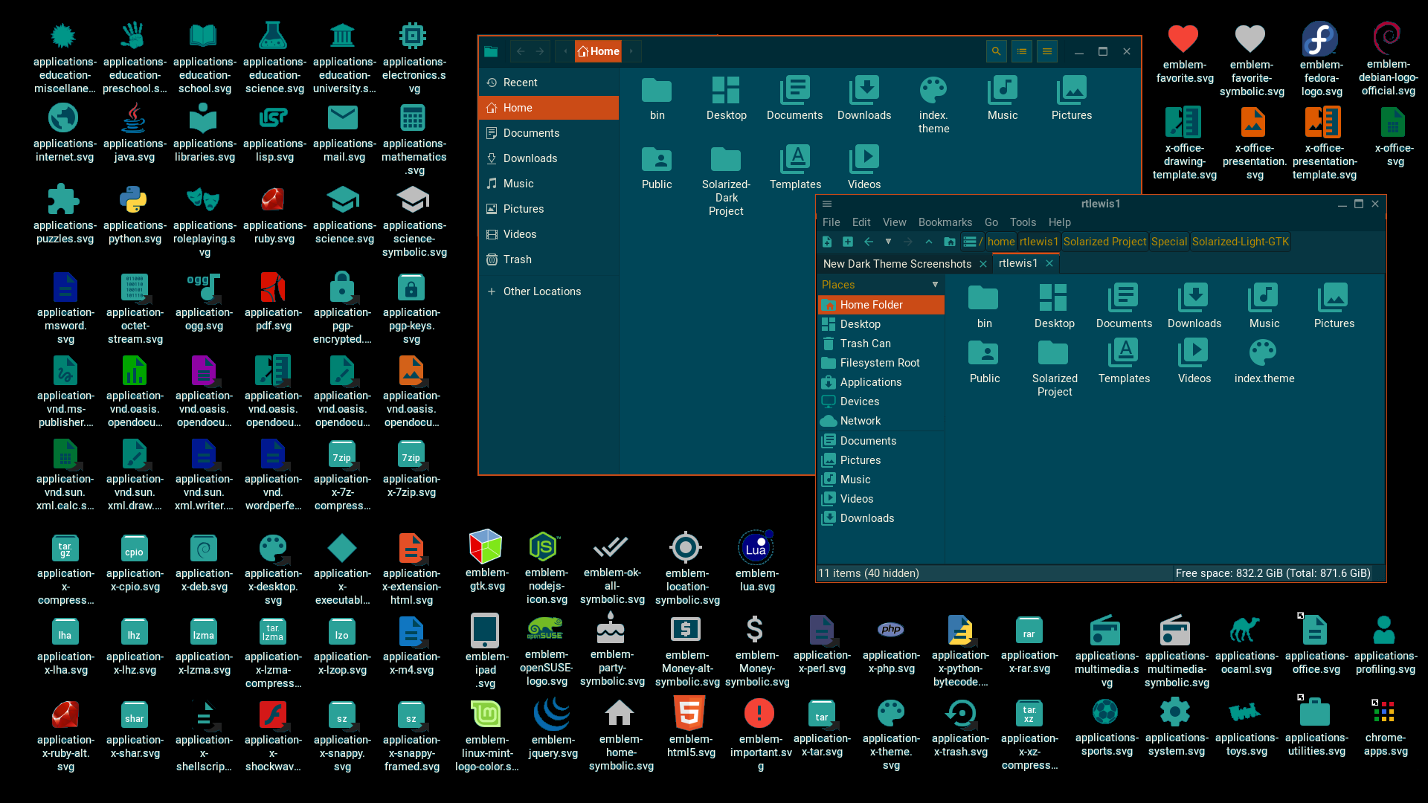This screenshot has width=1428, height=803.
Task: Select emblem-lua.svg desktop icon
Action: tap(756, 561)
